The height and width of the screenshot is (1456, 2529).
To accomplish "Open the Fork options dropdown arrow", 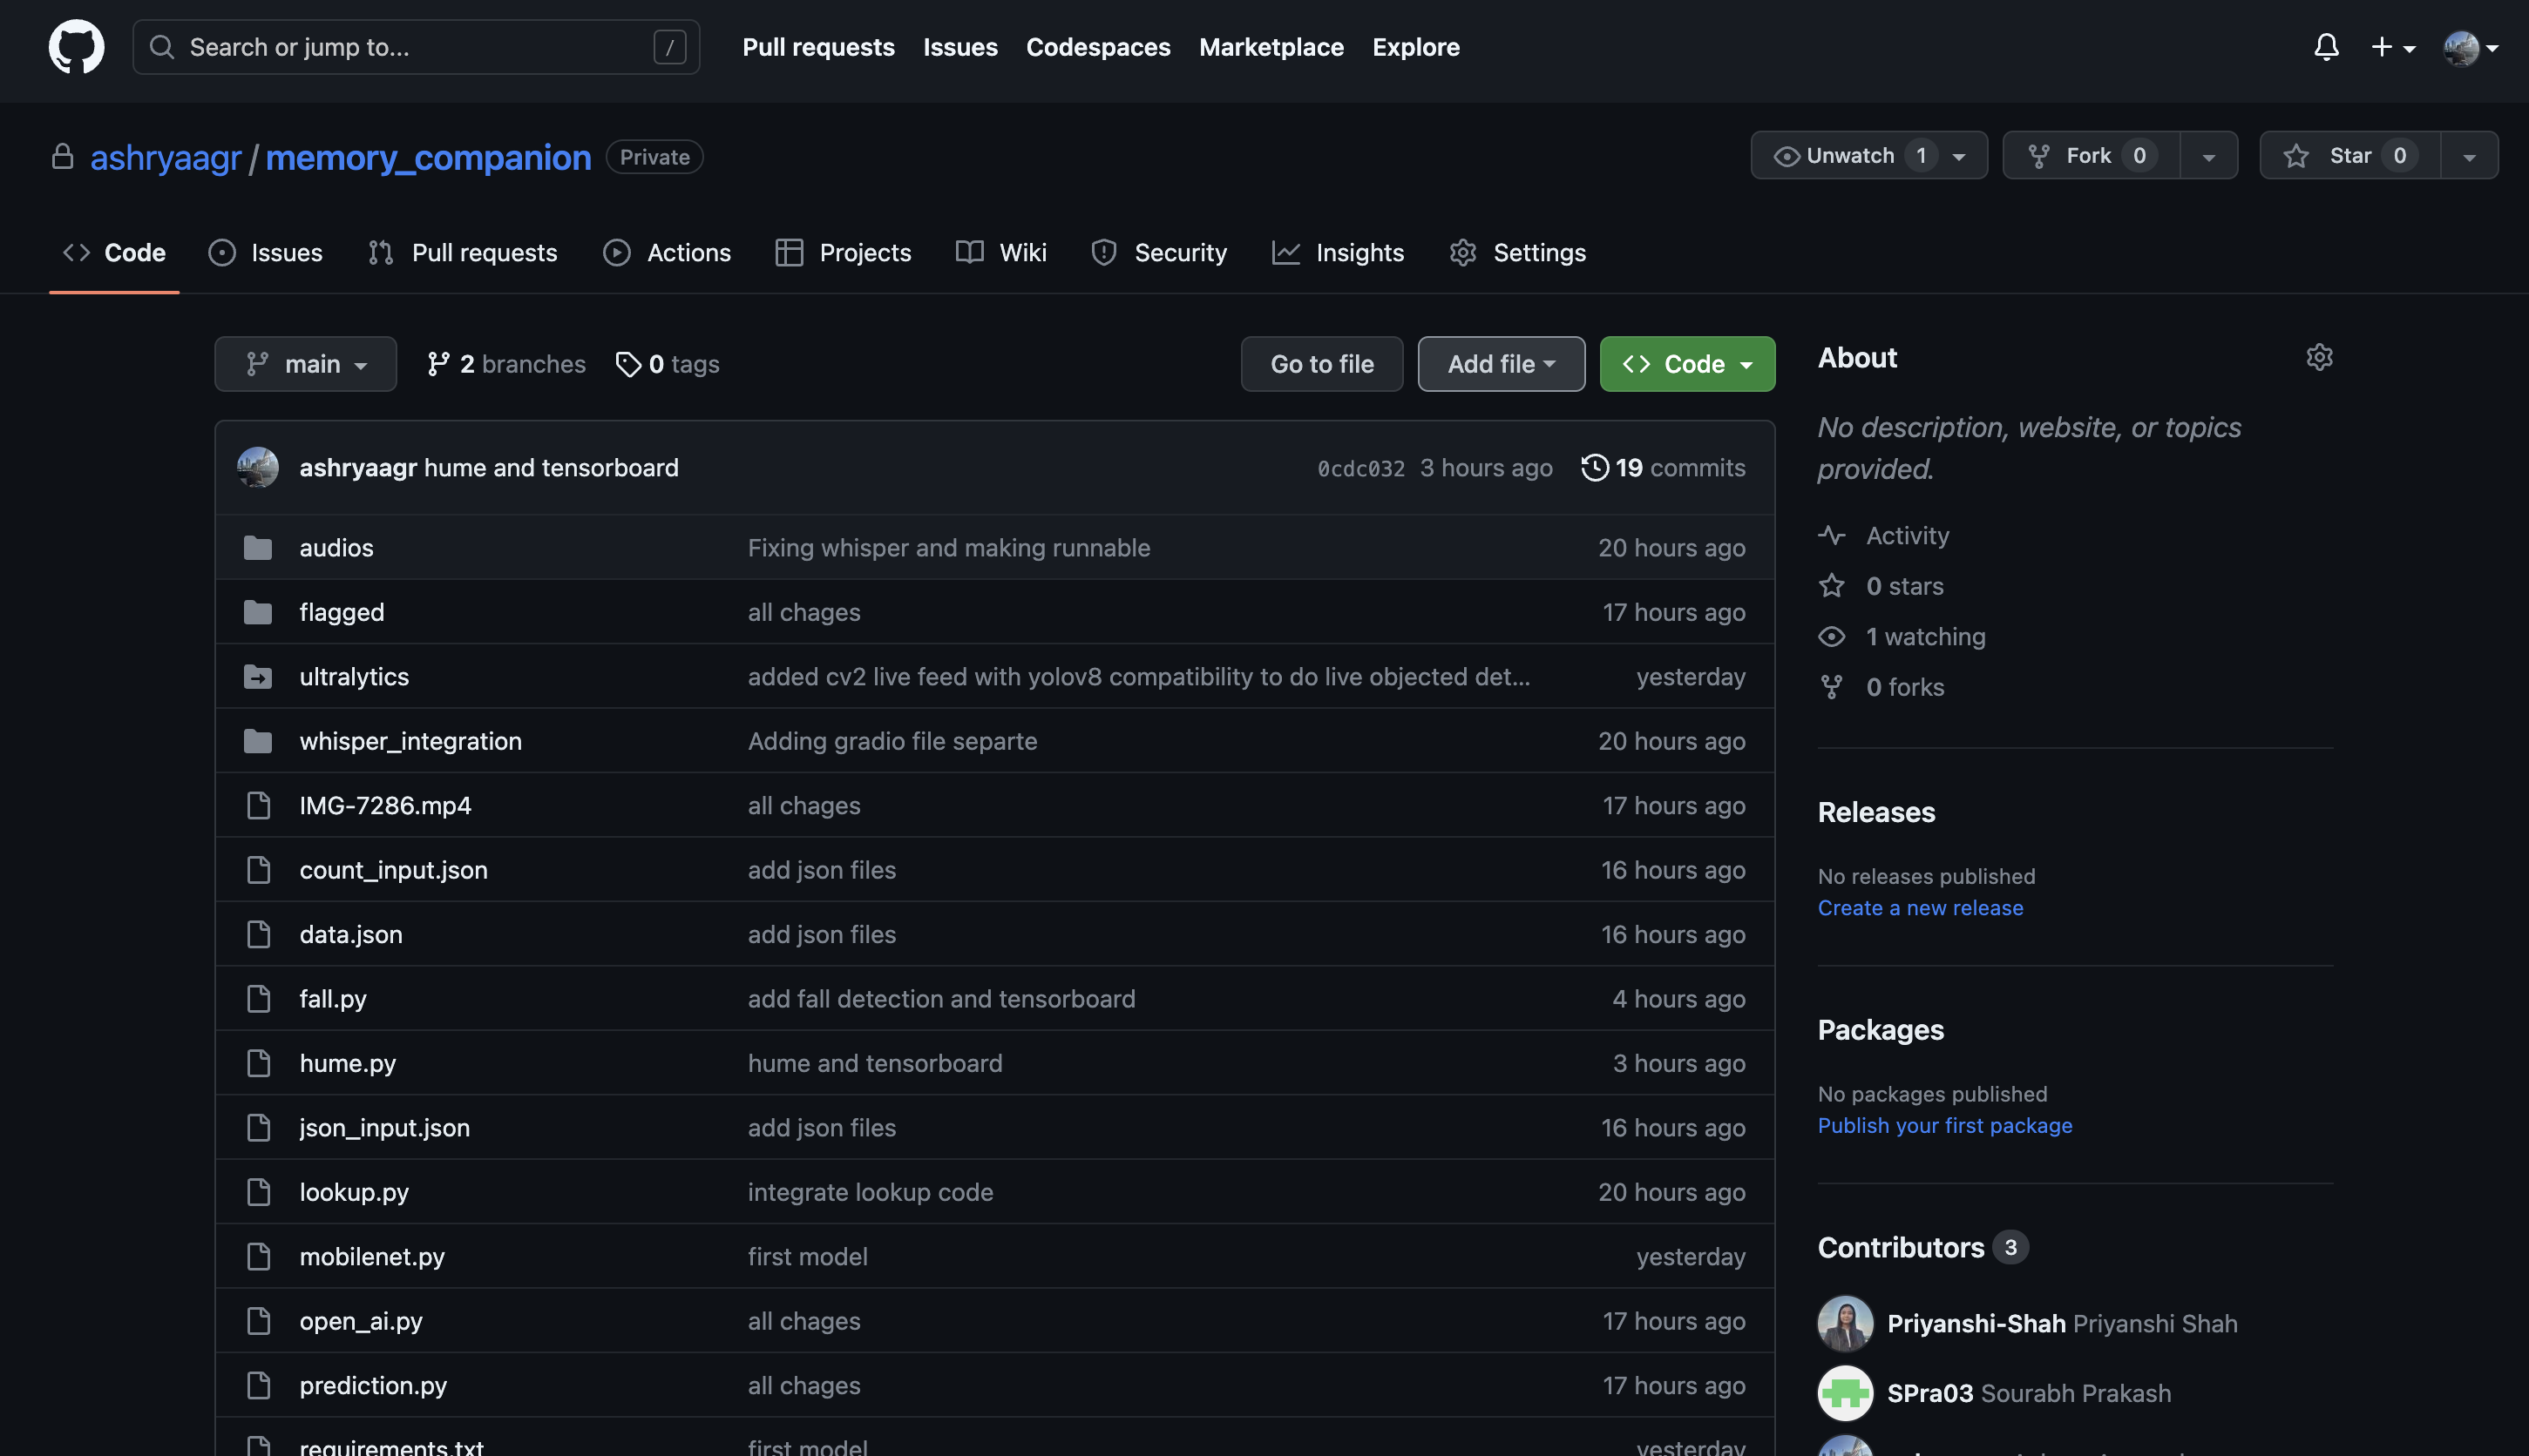I will pyautogui.click(x=2207, y=156).
